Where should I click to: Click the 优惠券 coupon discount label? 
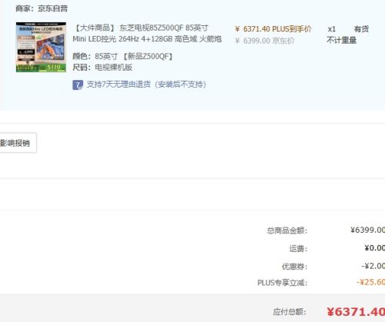pos(294,267)
